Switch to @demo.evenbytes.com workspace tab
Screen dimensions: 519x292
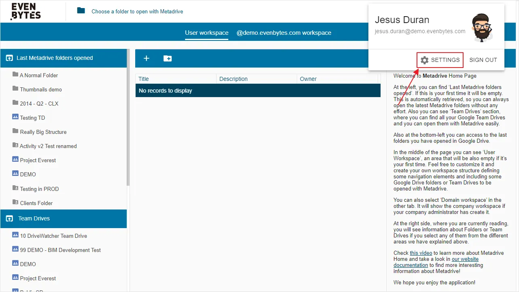click(284, 33)
